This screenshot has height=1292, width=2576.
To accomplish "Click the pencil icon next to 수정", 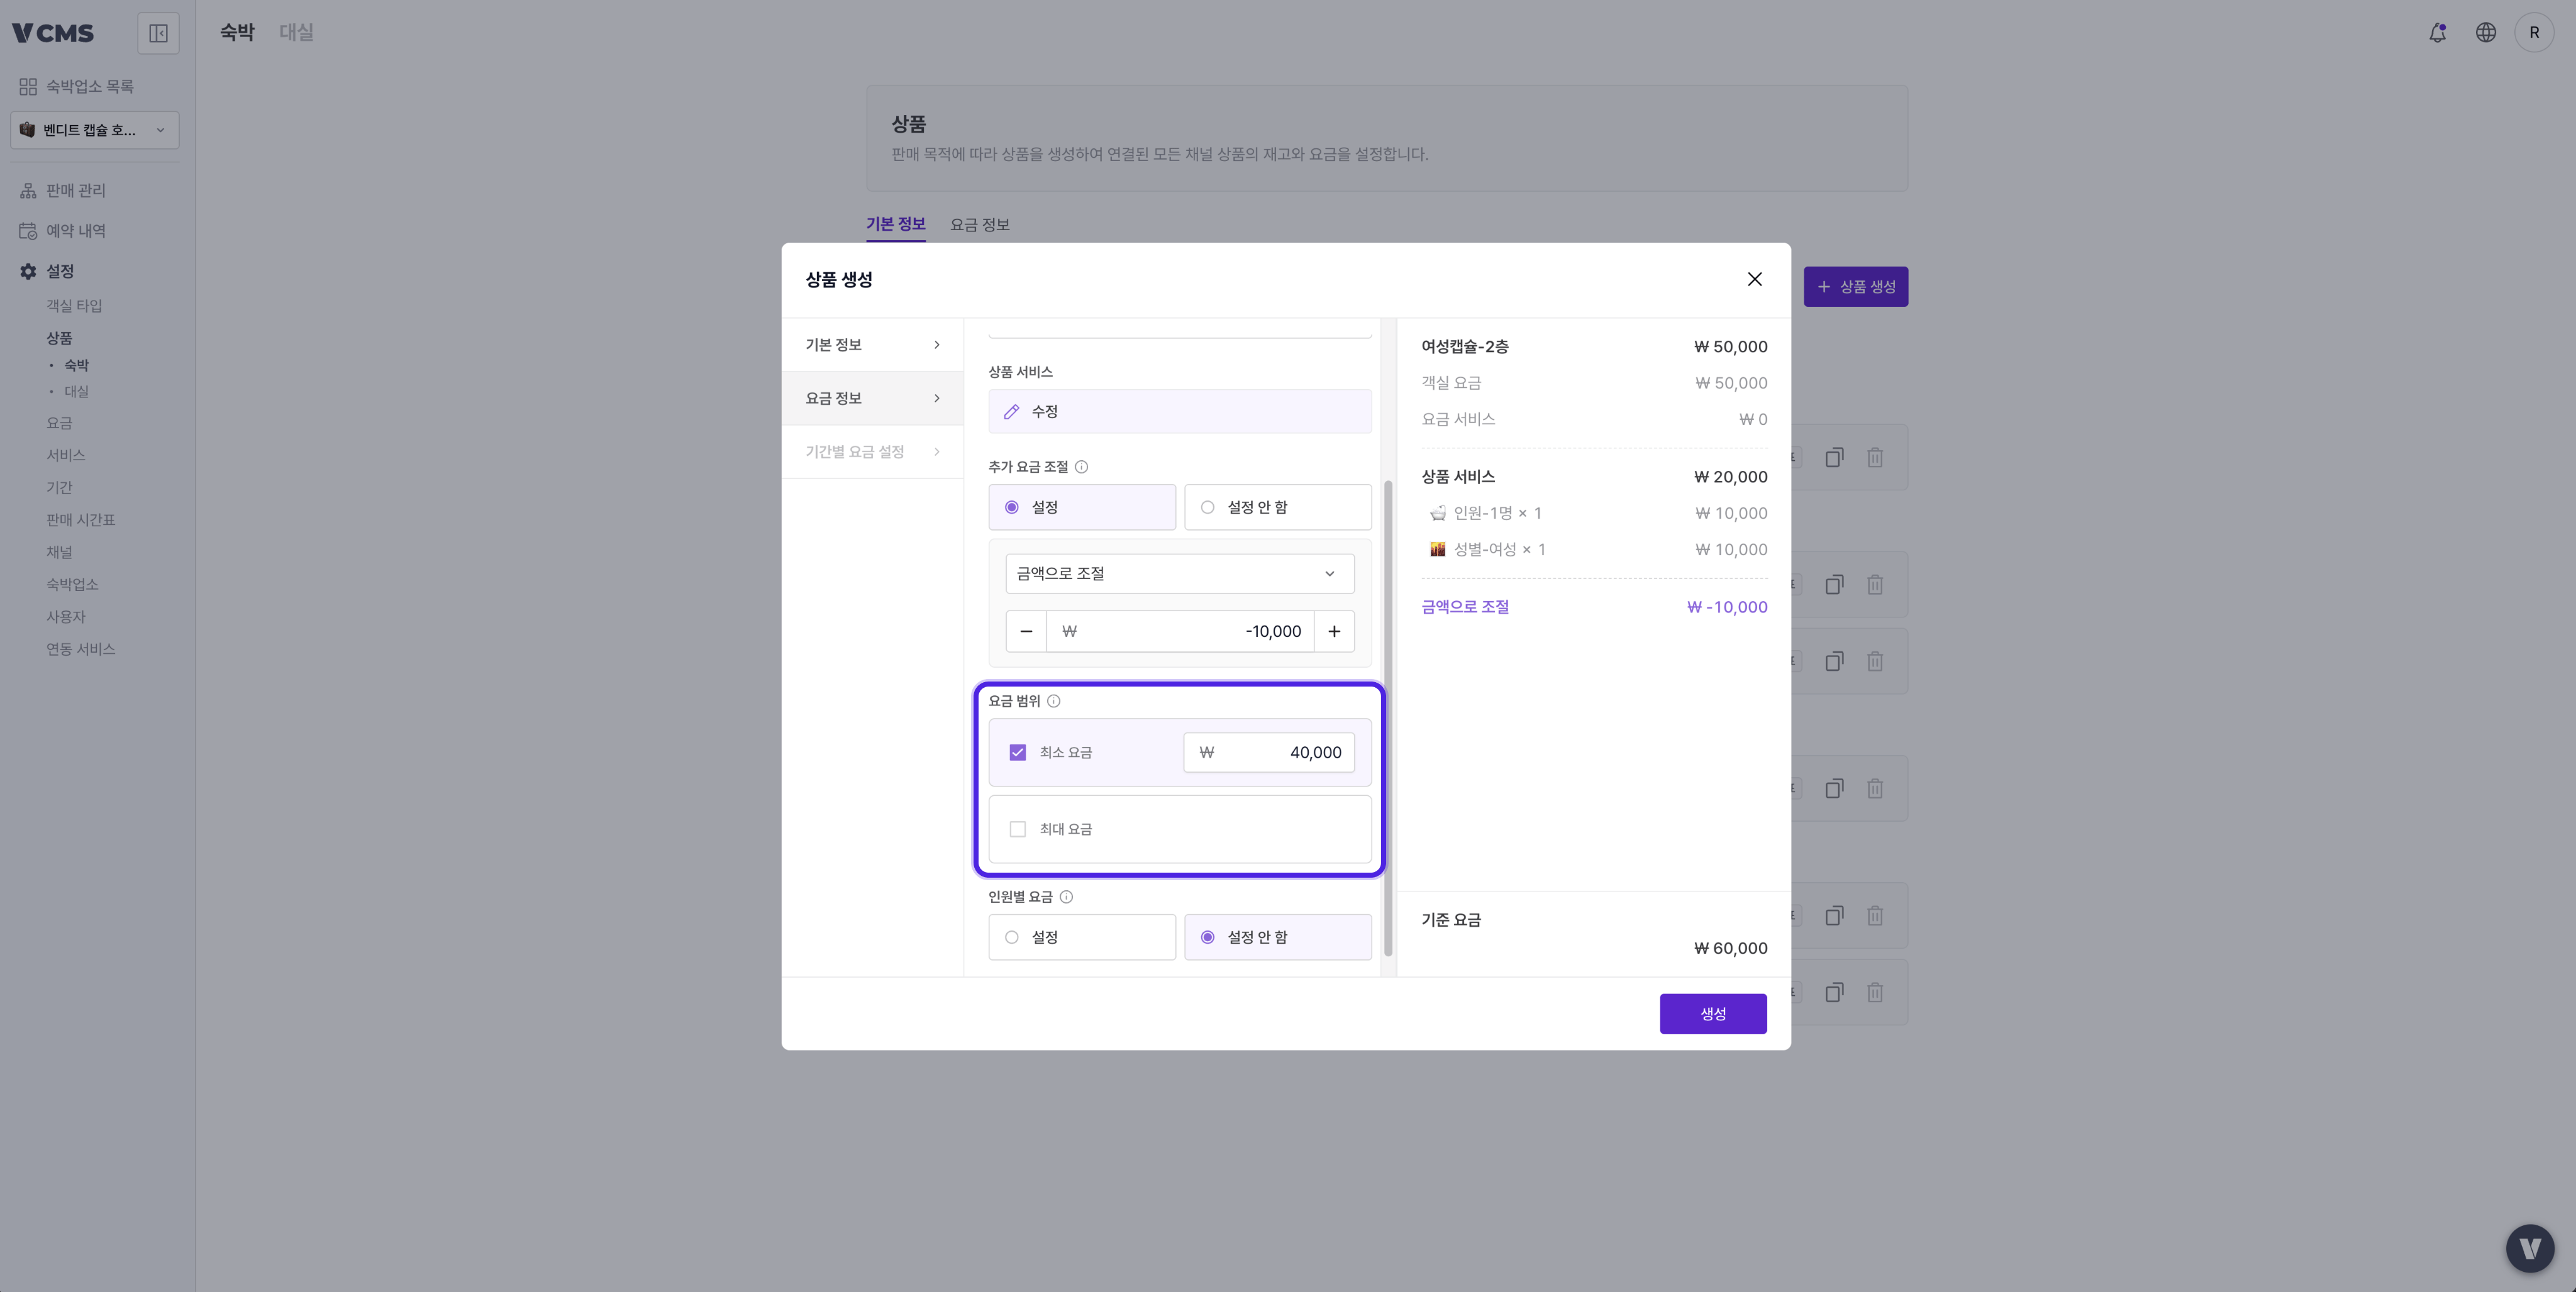I will pos(1011,411).
